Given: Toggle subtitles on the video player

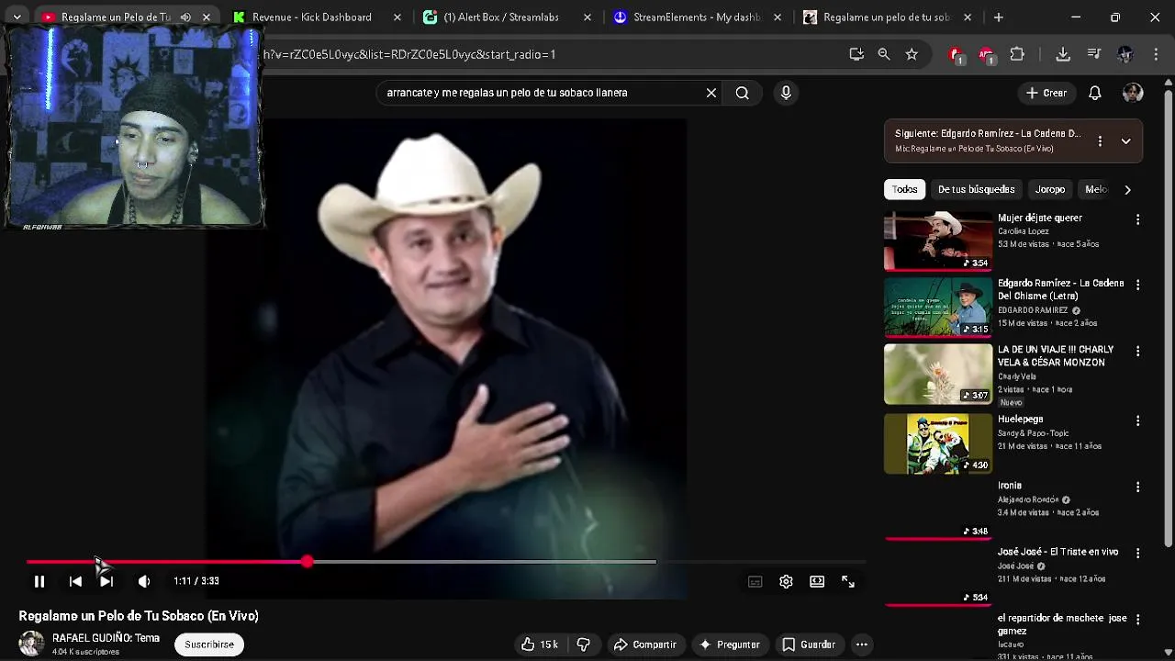Looking at the screenshot, I should coord(755,581).
